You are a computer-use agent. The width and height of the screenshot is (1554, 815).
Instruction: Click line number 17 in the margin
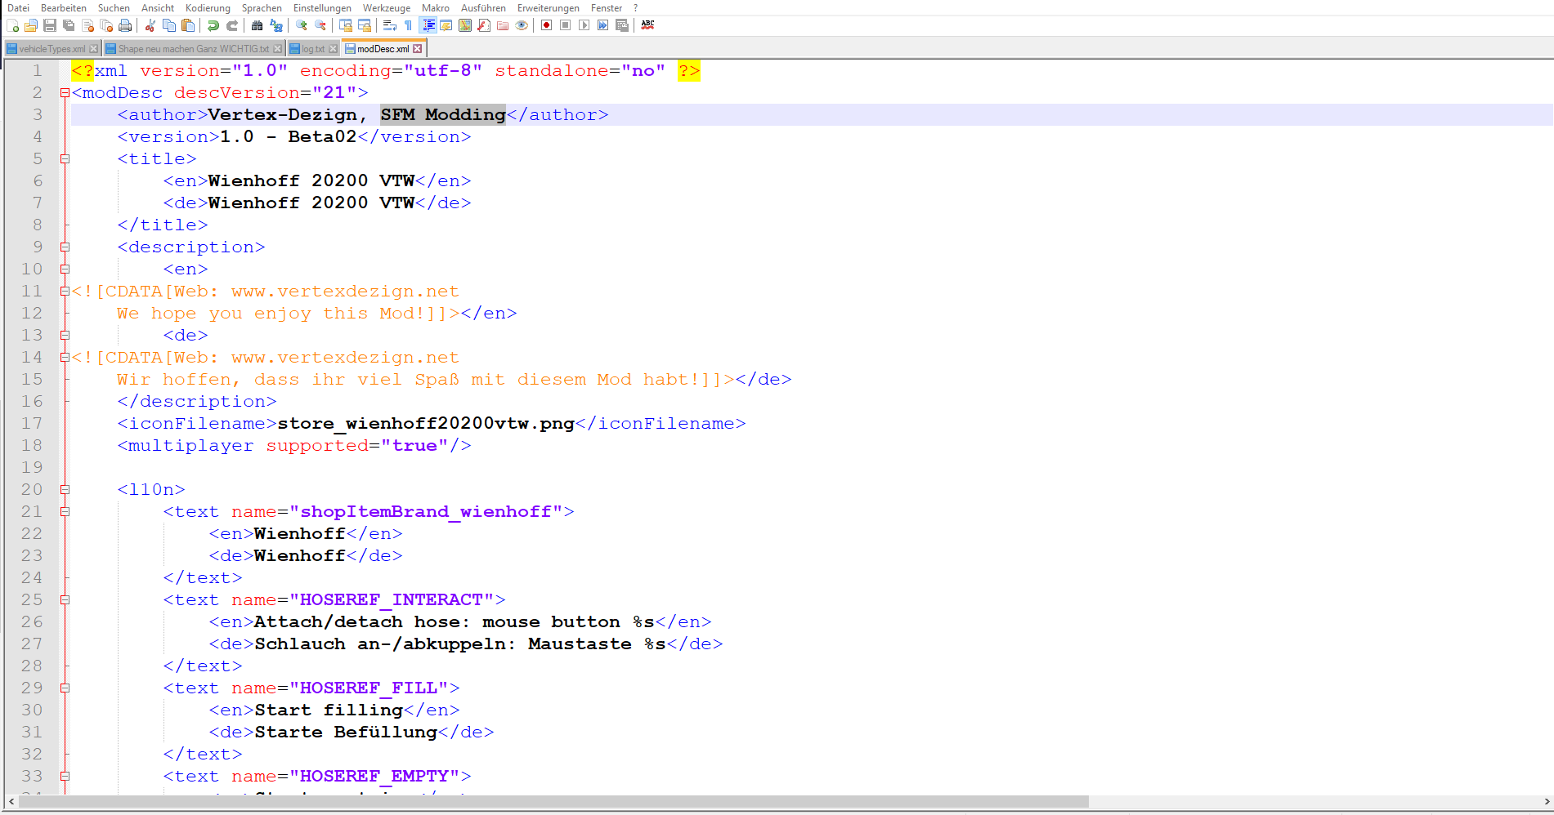(x=32, y=424)
